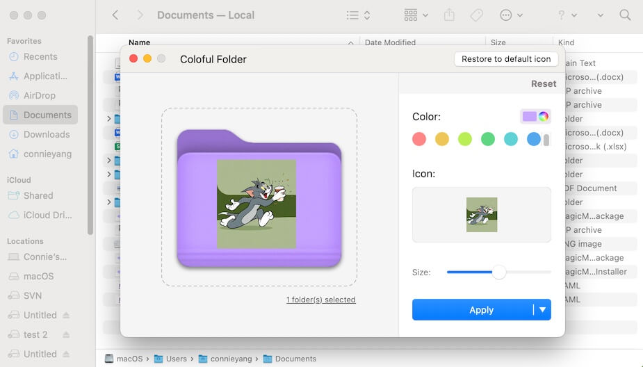Click the Finder Tags toolbar icon
Viewport: 643px width, 367px height.
[476, 15]
